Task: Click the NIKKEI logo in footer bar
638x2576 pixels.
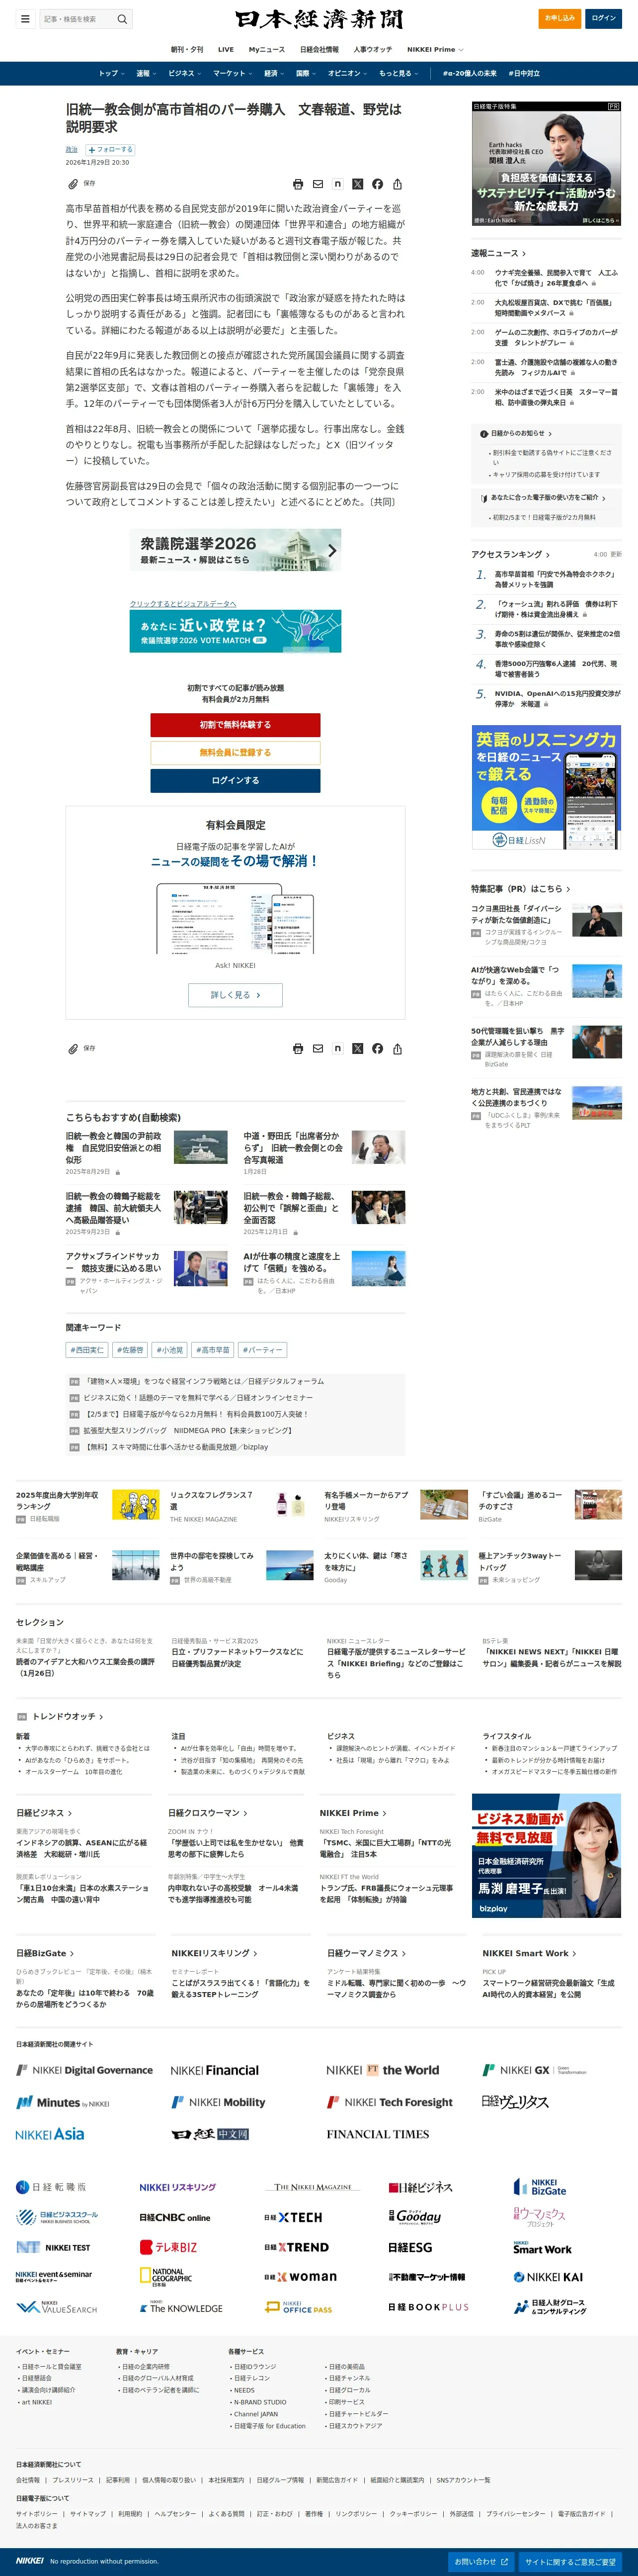Action: [x=30, y=2561]
